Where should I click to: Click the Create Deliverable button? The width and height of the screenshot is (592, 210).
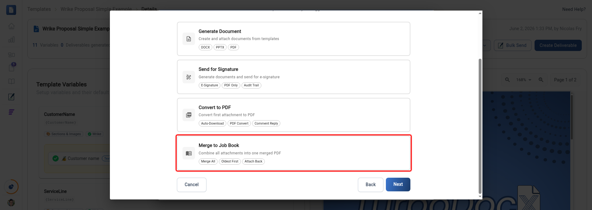coord(558,45)
